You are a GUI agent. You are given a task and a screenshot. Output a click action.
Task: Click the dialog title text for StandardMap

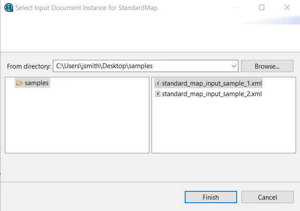[86, 7]
